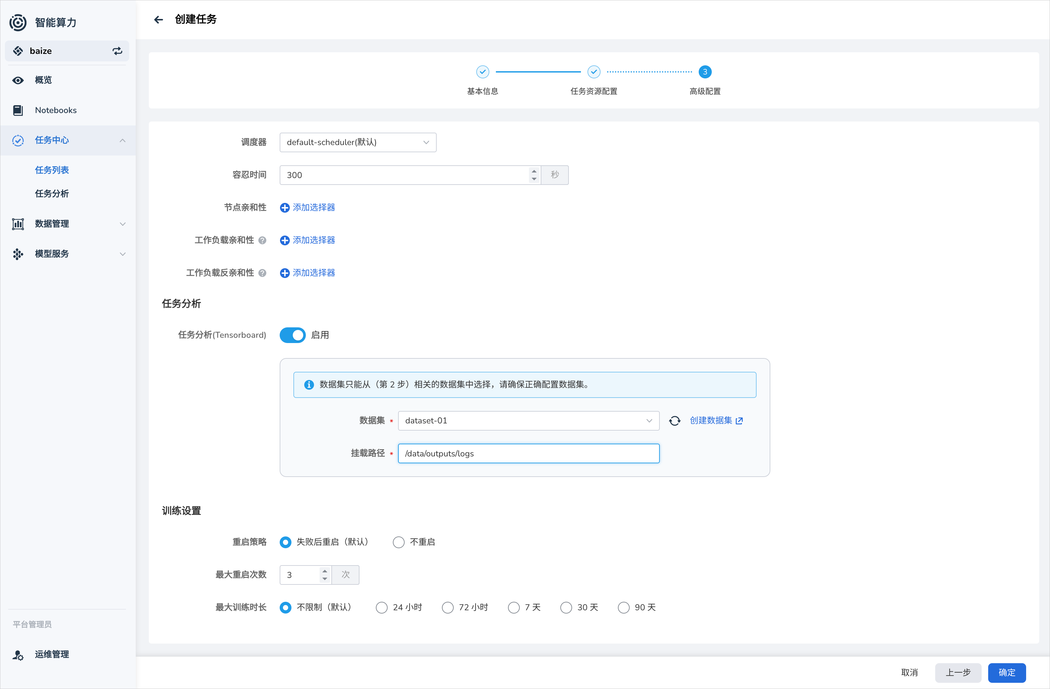
Task: Toggle the Tensorboard 启用 switch
Action: (x=292, y=335)
